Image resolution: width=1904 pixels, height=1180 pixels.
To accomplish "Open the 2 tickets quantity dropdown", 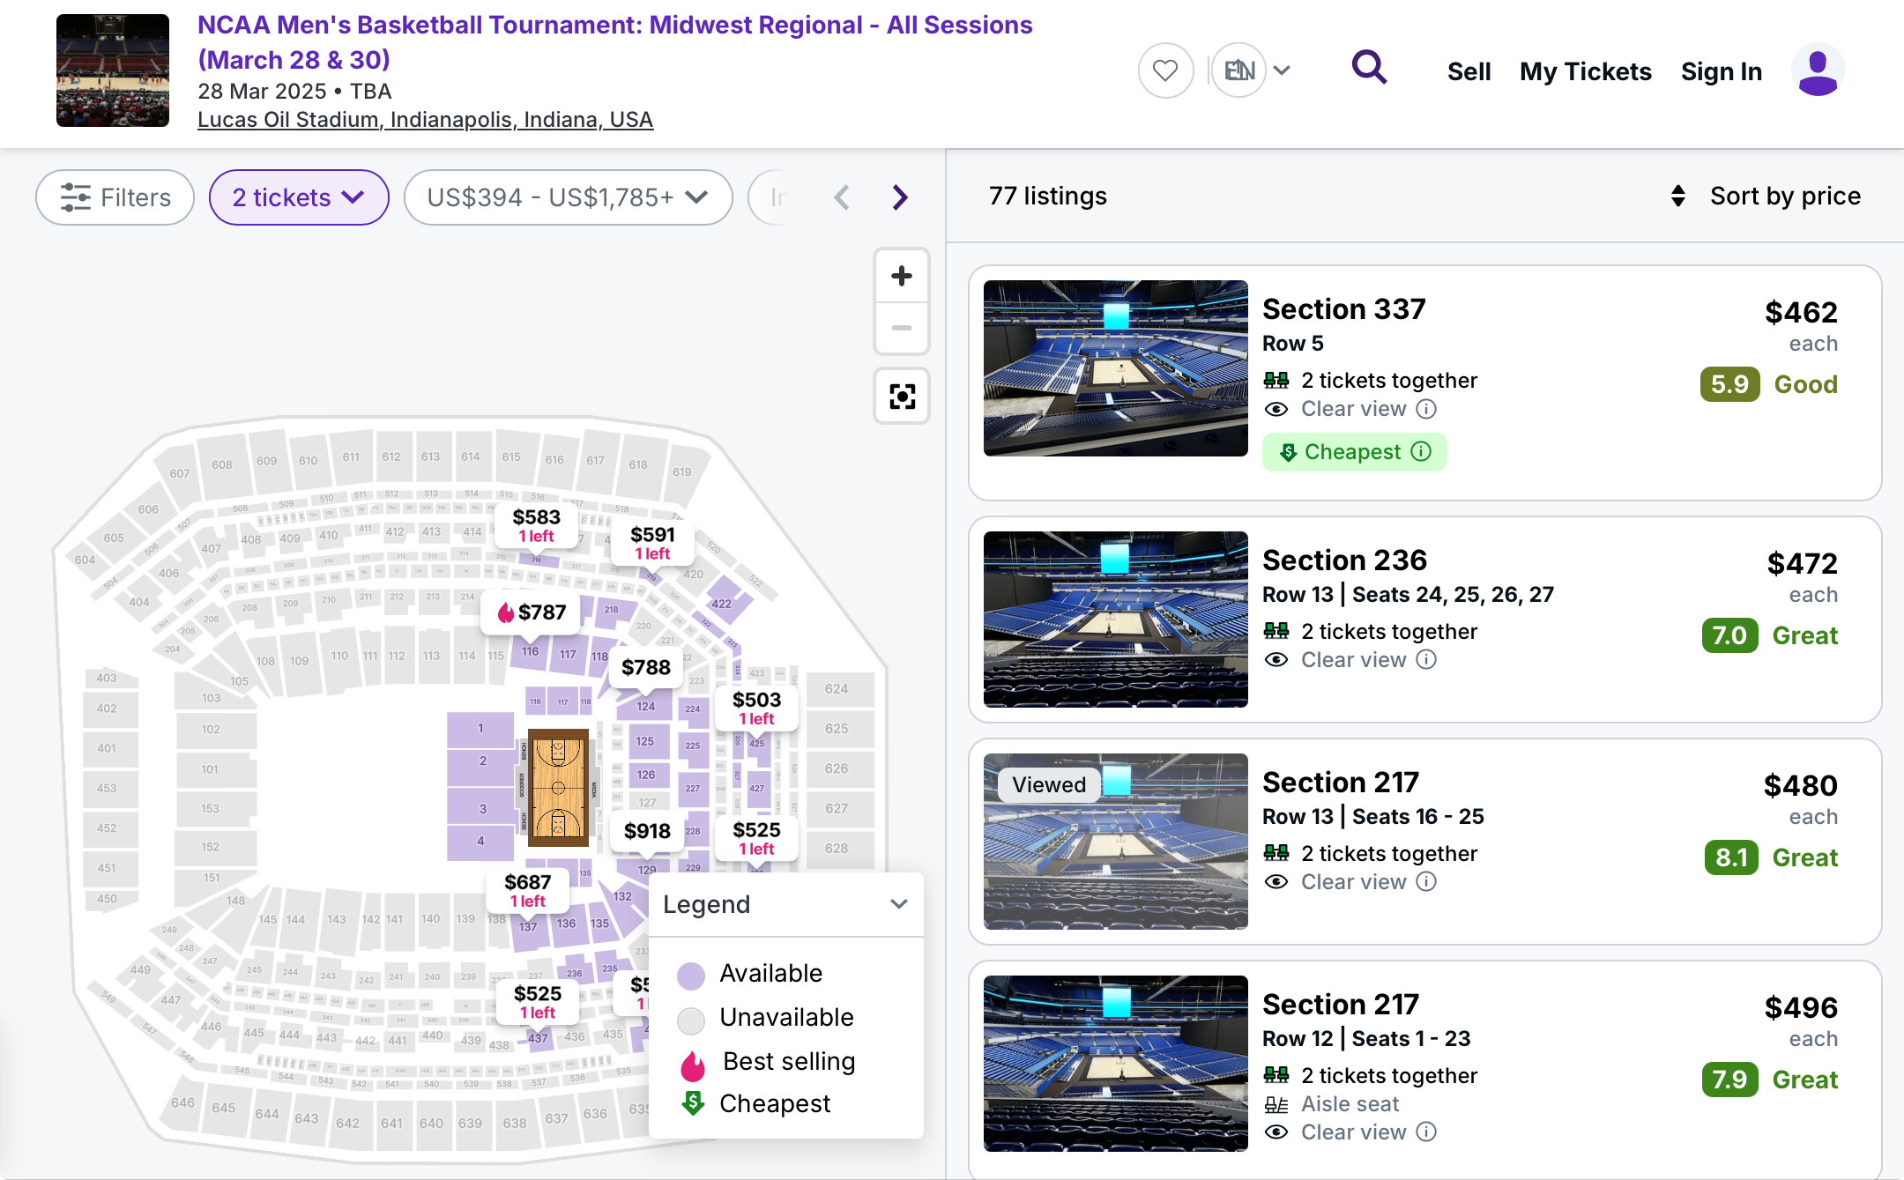I will pos(299,197).
